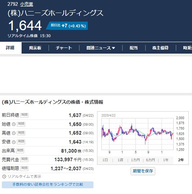
Task: Click the リアルタイムで表示 label
Action: point(24,177)
